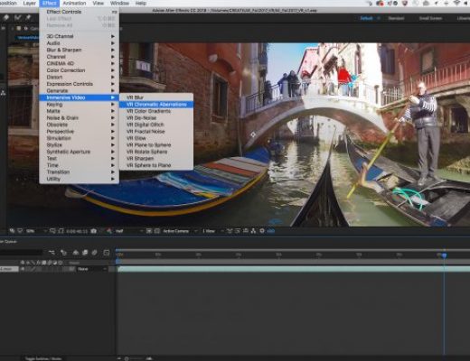Switch to the Default workspace

pyautogui.click(x=366, y=18)
